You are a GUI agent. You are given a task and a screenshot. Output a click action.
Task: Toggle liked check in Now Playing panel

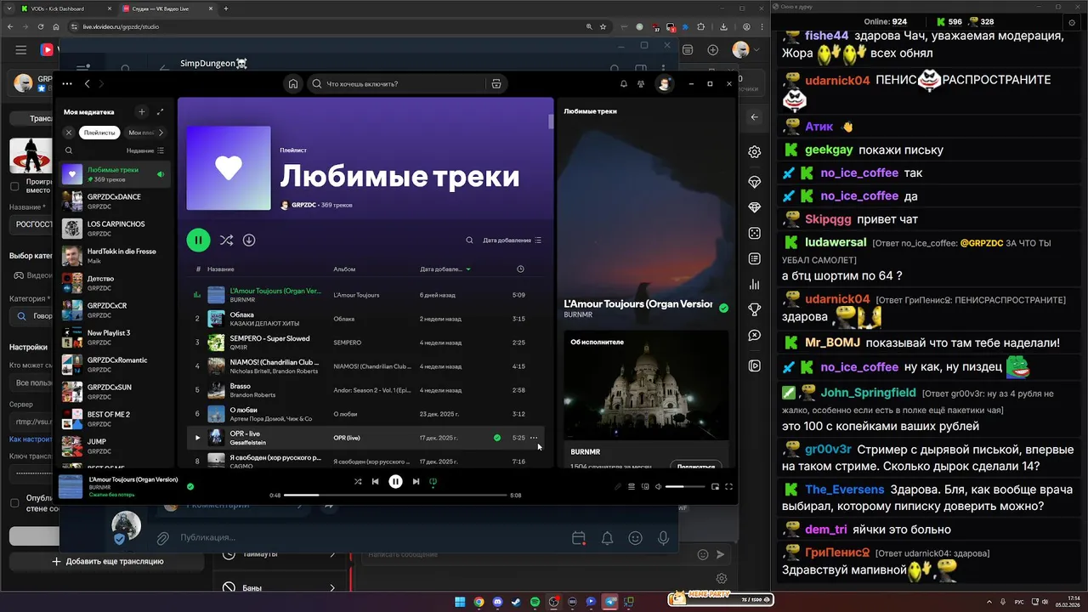tap(723, 308)
